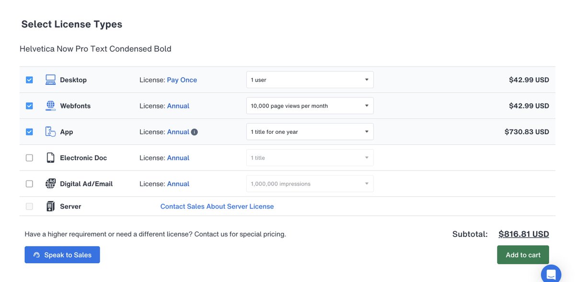Open the chat bubble widget
This screenshot has height=282, width=575.
coord(551,274)
